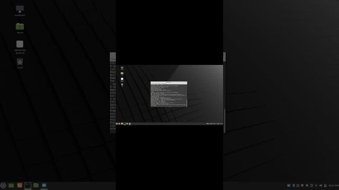Open the update manager shield tray icon
Viewport: 339px width, 190px height.
302,185
